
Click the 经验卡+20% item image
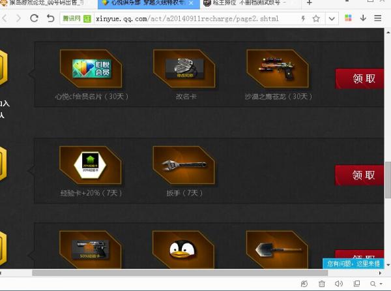pyautogui.click(x=91, y=165)
